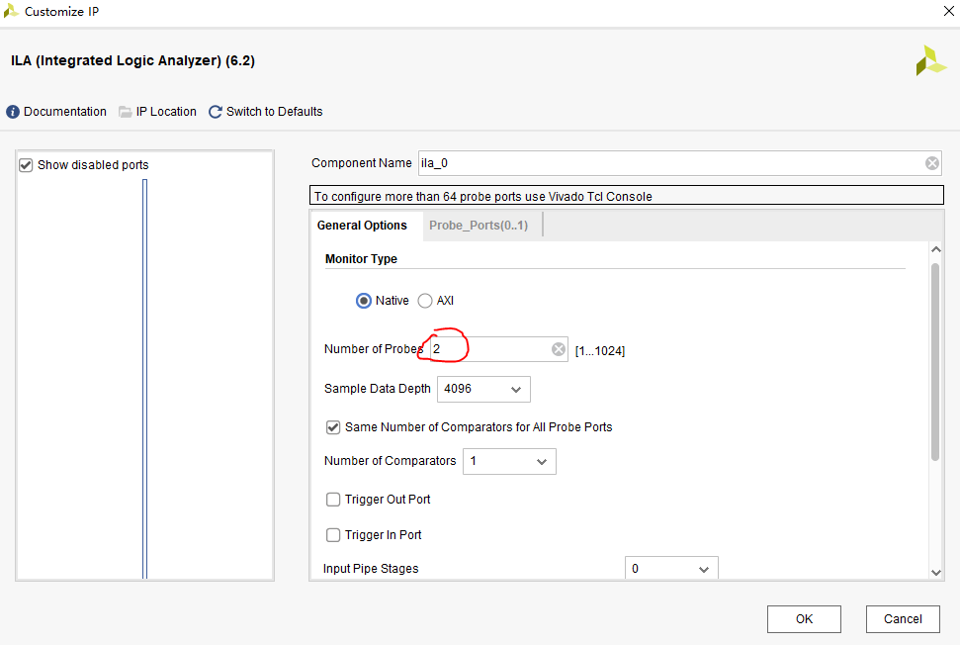Click the ILA block symbol in the preview pane
Screen dimensions: 960x645
pyautogui.click(x=145, y=379)
